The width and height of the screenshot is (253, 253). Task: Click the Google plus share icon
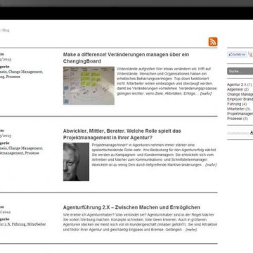[x=251, y=54]
